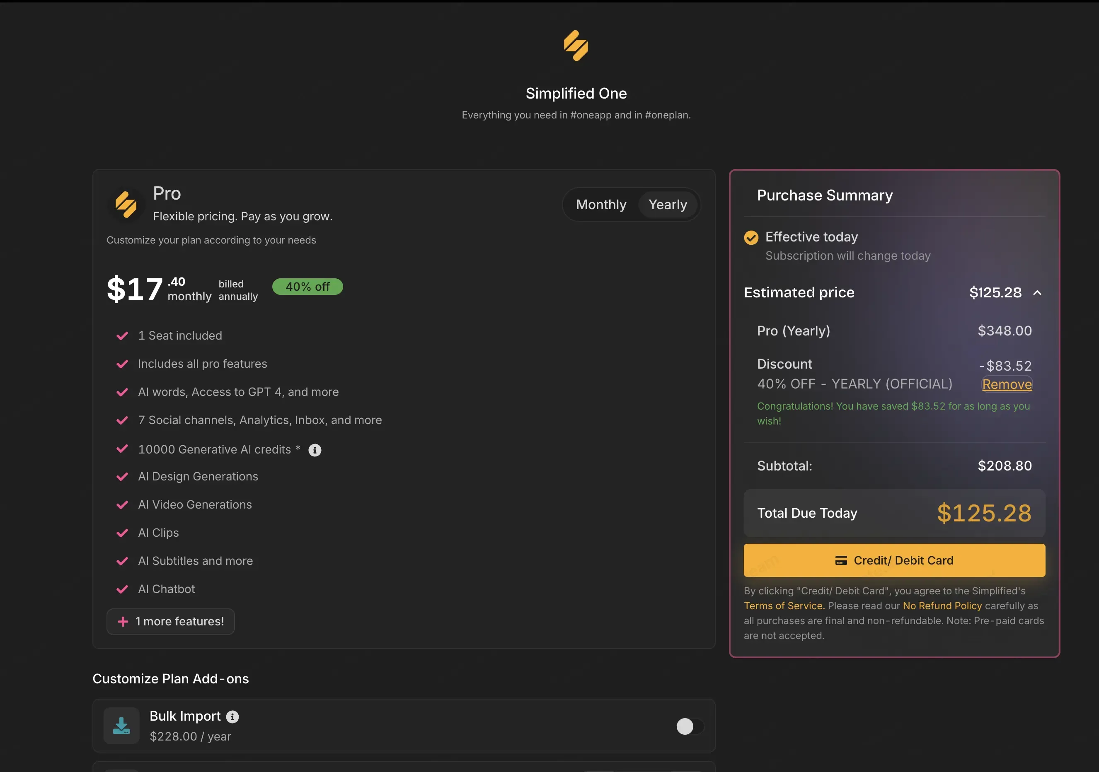Click the Subtotal value $208.80
This screenshot has height=772, width=1099.
click(x=1005, y=466)
